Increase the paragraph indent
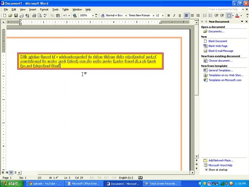The width and height of the screenshot is (249, 187). pos(222,15)
